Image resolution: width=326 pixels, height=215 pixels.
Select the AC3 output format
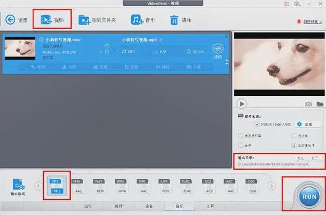click(x=208, y=186)
